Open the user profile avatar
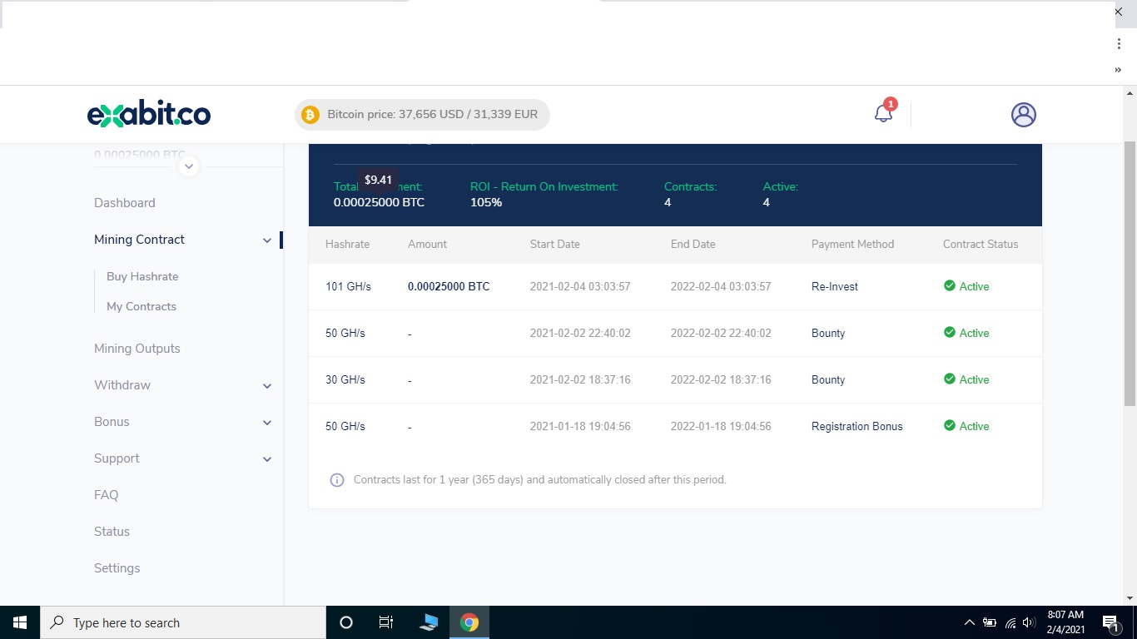The width and height of the screenshot is (1137, 639). click(1023, 115)
